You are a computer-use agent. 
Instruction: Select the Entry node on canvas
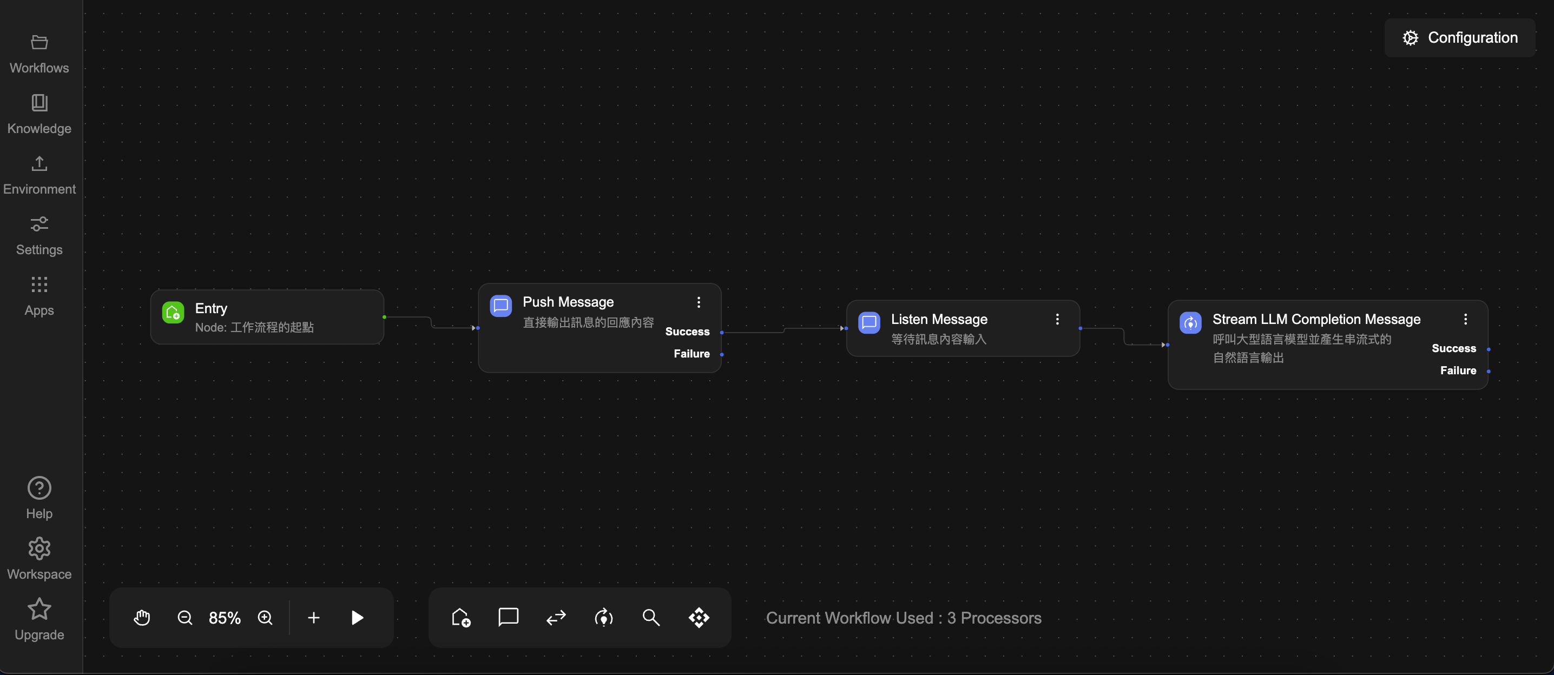267,317
